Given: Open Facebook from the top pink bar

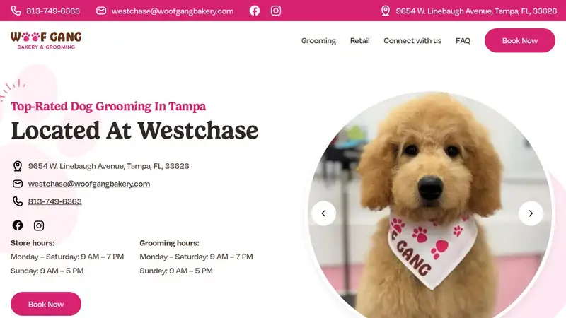Looking at the screenshot, I should (x=255, y=11).
